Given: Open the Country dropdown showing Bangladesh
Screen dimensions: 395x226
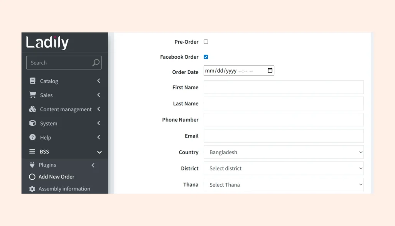Looking at the screenshot, I should pos(284,152).
